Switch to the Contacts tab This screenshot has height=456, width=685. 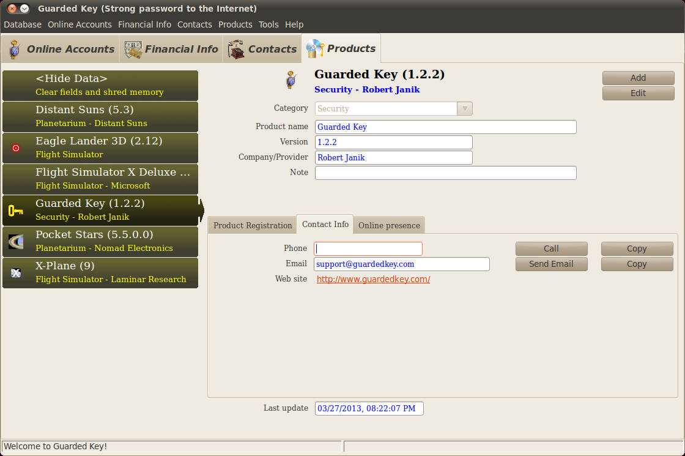click(x=262, y=49)
